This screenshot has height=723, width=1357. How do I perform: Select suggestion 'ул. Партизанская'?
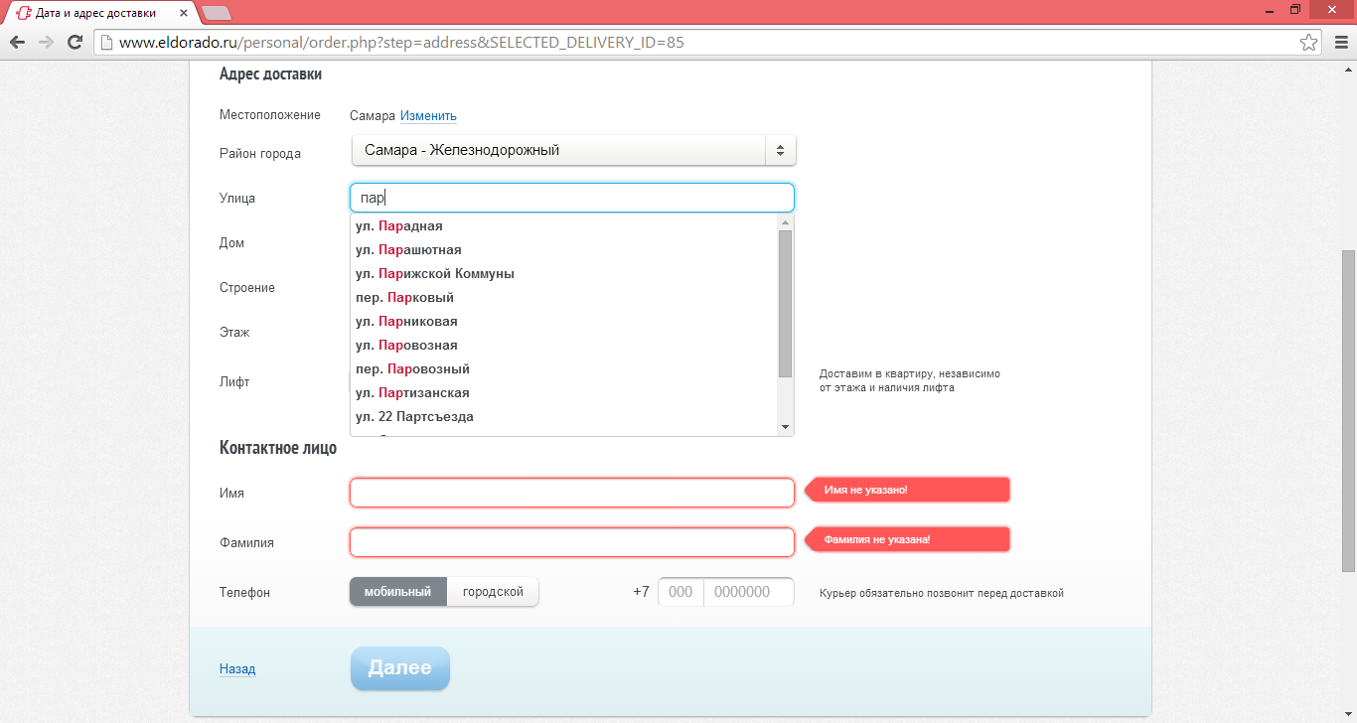coord(563,393)
